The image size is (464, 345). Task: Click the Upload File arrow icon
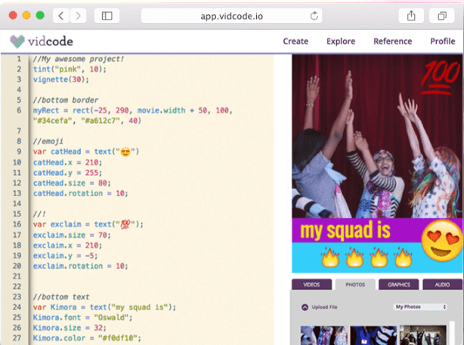305,307
